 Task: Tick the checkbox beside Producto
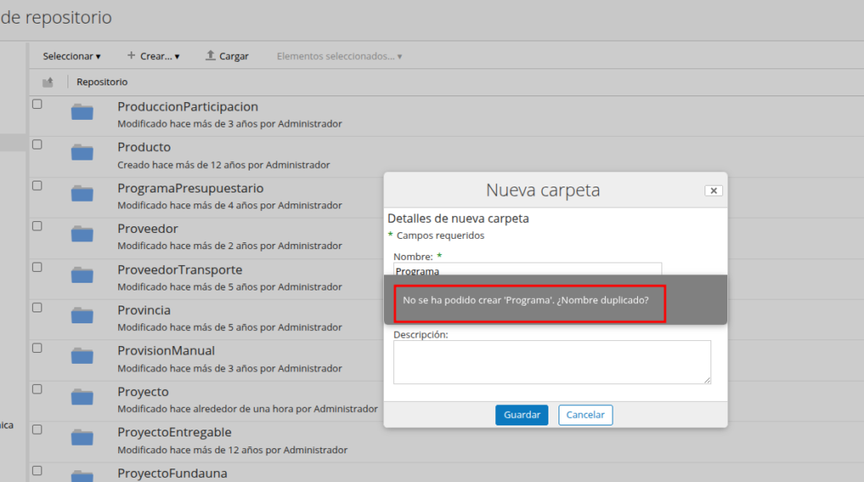pyautogui.click(x=37, y=144)
